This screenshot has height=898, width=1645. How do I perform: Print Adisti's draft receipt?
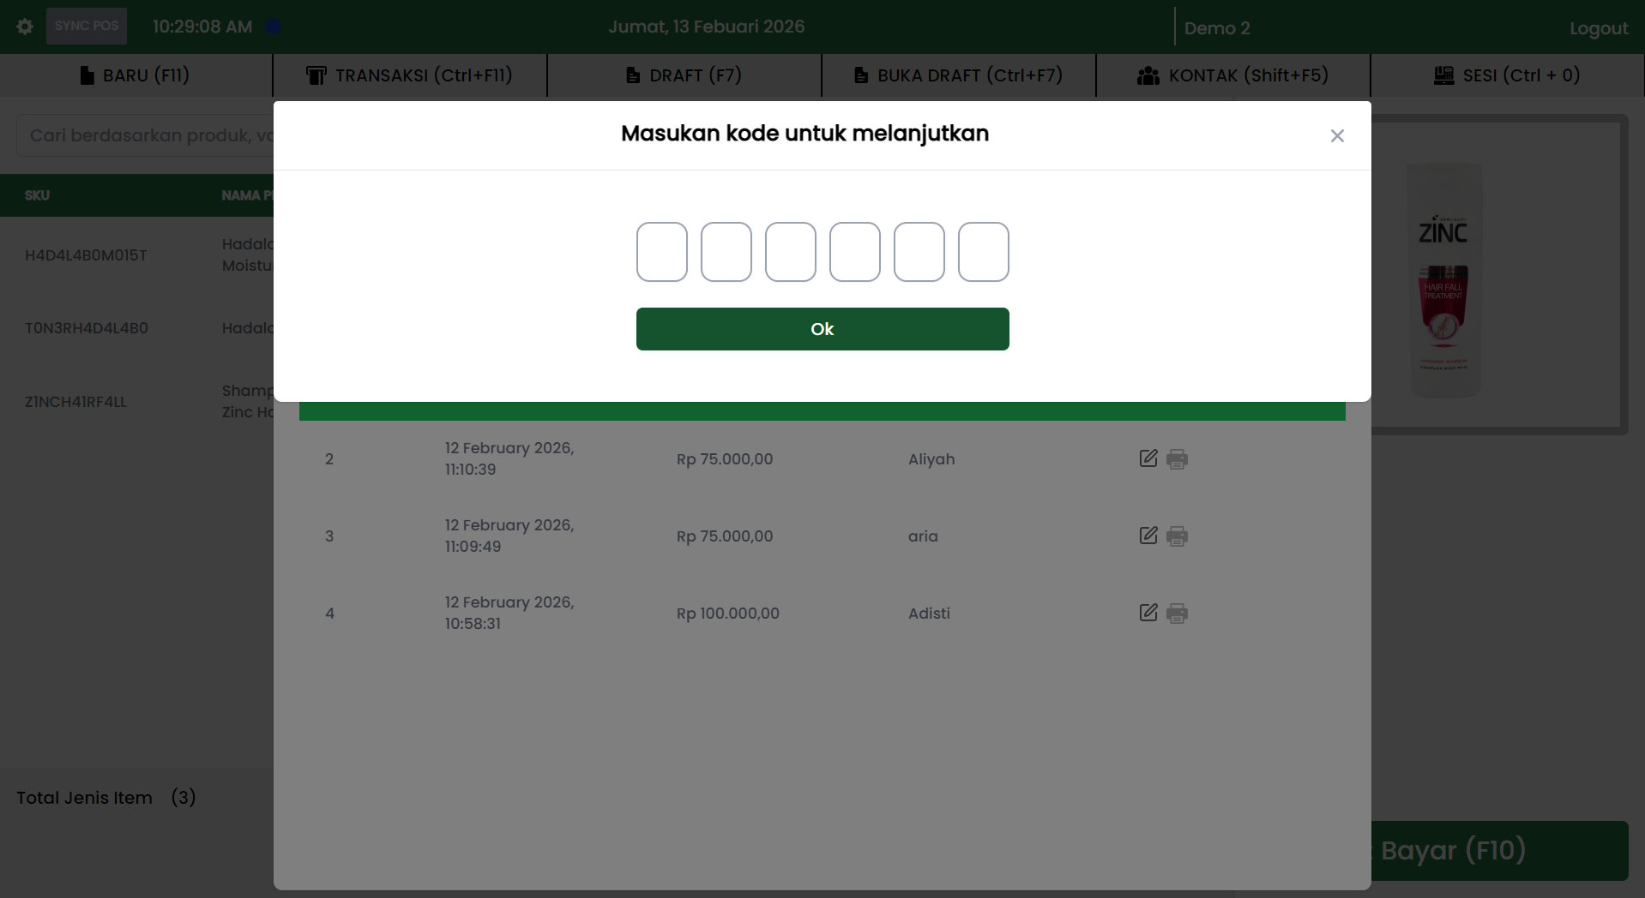(1177, 614)
